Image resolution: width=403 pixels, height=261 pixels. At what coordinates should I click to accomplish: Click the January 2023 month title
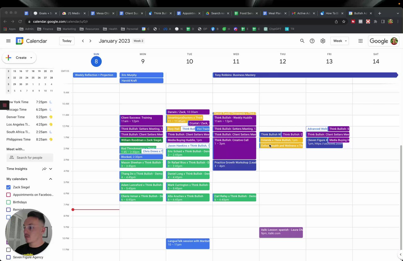[114, 41]
